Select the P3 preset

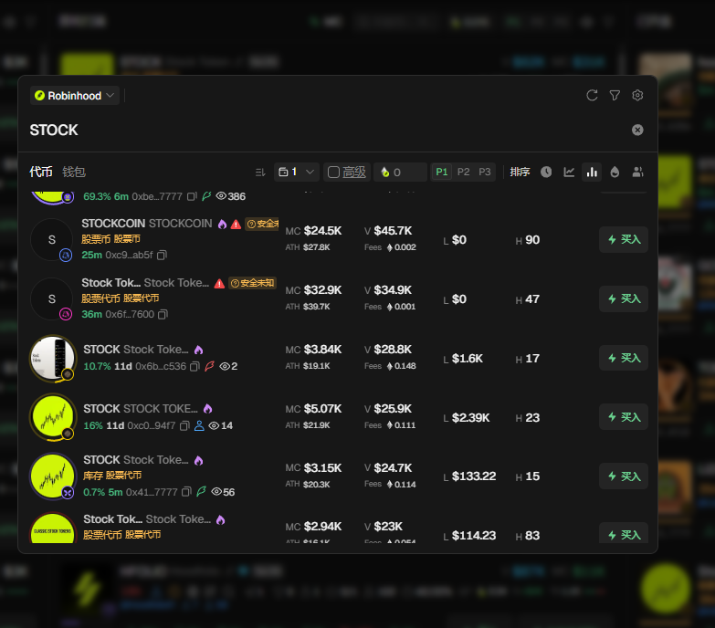(x=484, y=172)
